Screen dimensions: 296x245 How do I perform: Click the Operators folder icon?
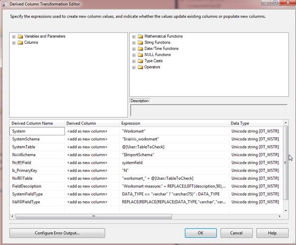pyautogui.click(x=140, y=67)
